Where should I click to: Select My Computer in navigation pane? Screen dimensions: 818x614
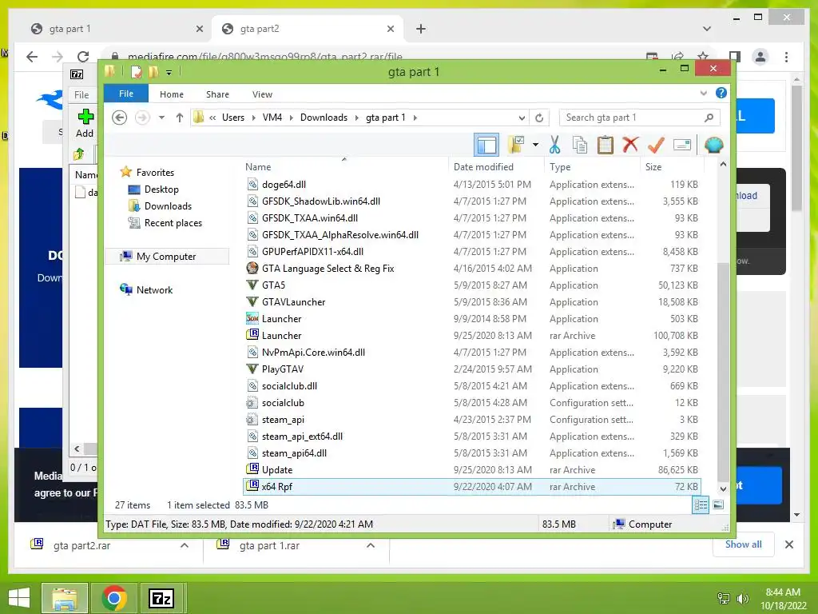pyautogui.click(x=166, y=257)
